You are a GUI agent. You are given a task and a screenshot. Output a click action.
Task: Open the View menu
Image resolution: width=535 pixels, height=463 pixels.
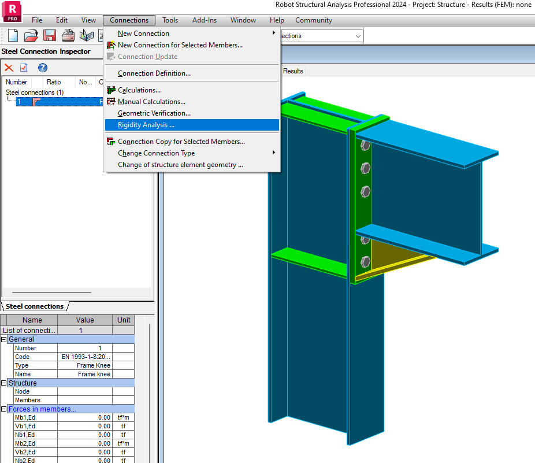point(88,20)
